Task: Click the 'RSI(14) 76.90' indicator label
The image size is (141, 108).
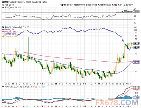Action: tap(13, 7)
